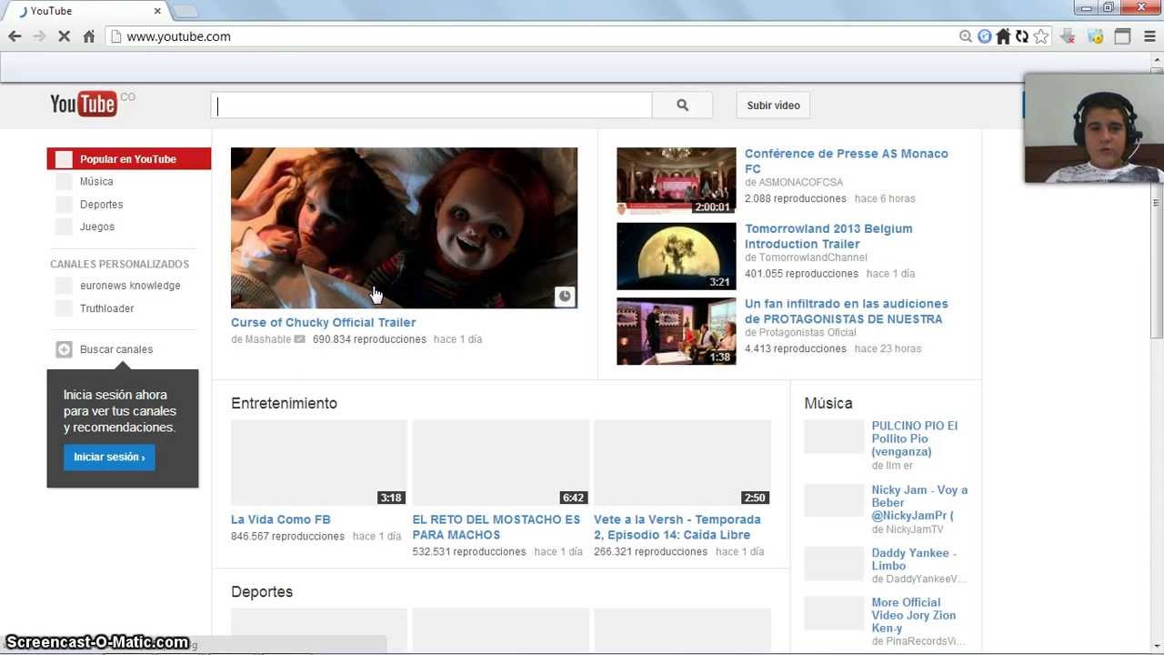The height and width of the screenshot is (655, 1164).
Task: Open Vete a la Versh Temporada 2 video
Action: coord(677,527)
